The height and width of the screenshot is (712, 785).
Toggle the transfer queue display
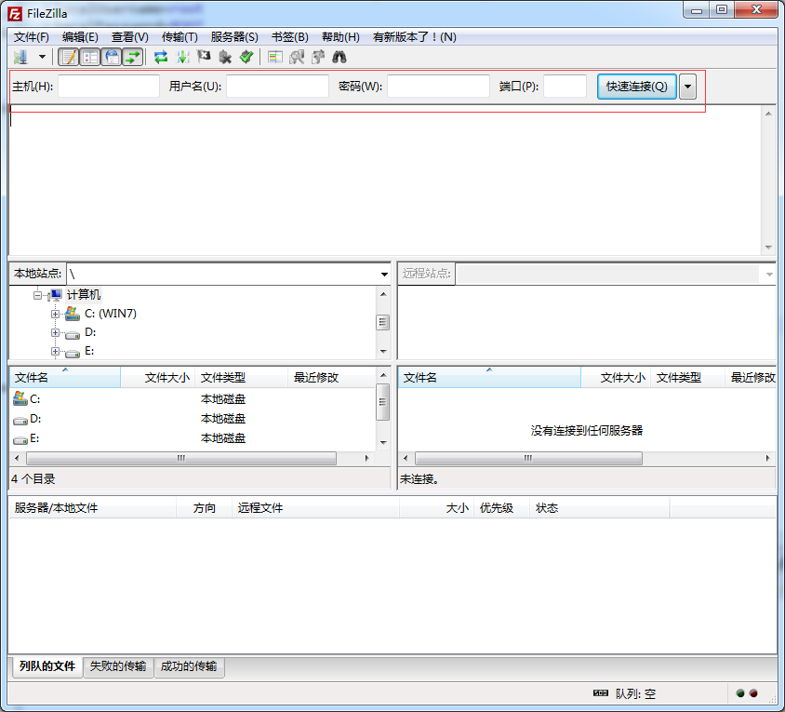pyautogui.click(x=133, y=57)
